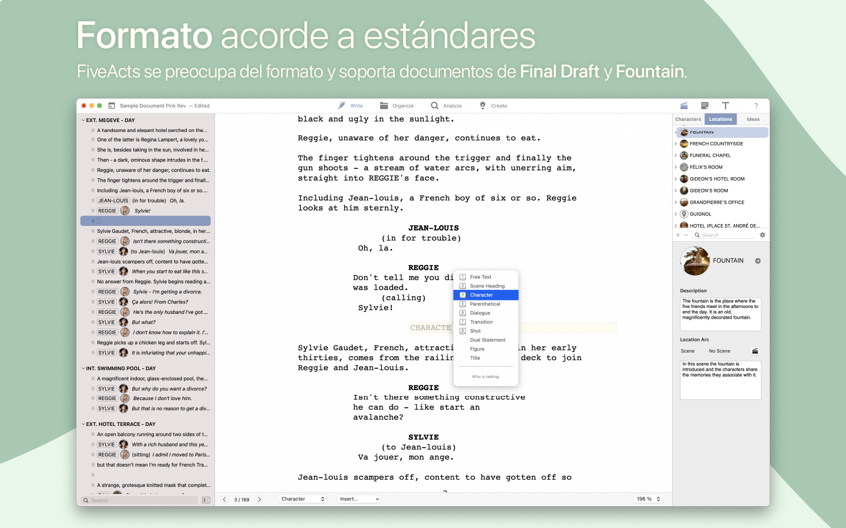Open the Character element type dropdown
The image size is (846, 528).
coord(303,499)
